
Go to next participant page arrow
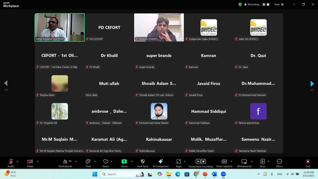(x=312, y=84)
